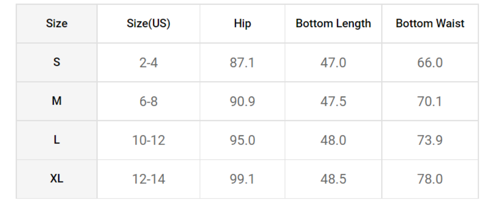This screenshot has height=206, width=487.
Task: Click the Size column header
Action: (x=56, y=24)
